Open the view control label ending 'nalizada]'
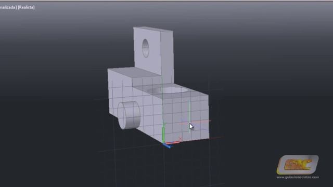333x187 pixels. pyautogui.click(x=8, y=7)
